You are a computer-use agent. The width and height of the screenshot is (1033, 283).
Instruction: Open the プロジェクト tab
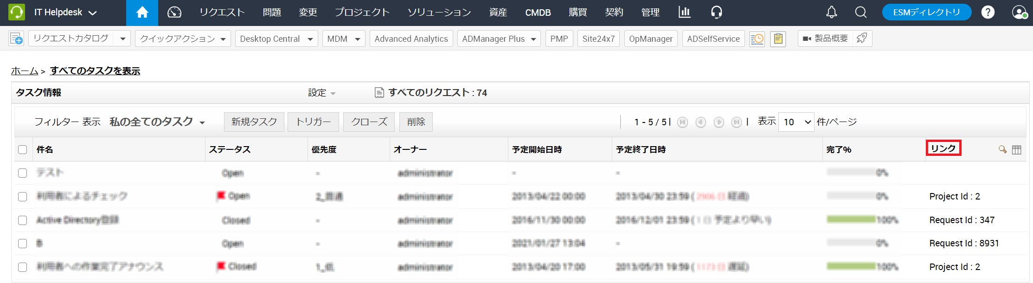coord(362,13)
